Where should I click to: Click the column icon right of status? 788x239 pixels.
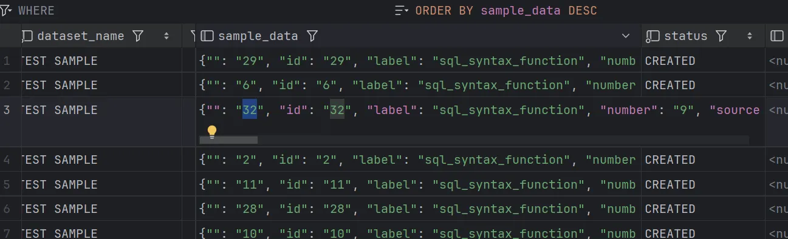click(776, 36)
